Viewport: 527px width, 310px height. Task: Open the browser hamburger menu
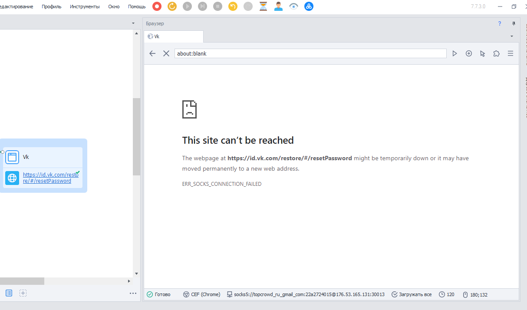pos(511,53)
